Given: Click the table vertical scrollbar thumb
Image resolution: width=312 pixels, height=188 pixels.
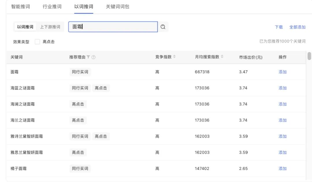Looking at the screenshot, I should coord(309,56).
